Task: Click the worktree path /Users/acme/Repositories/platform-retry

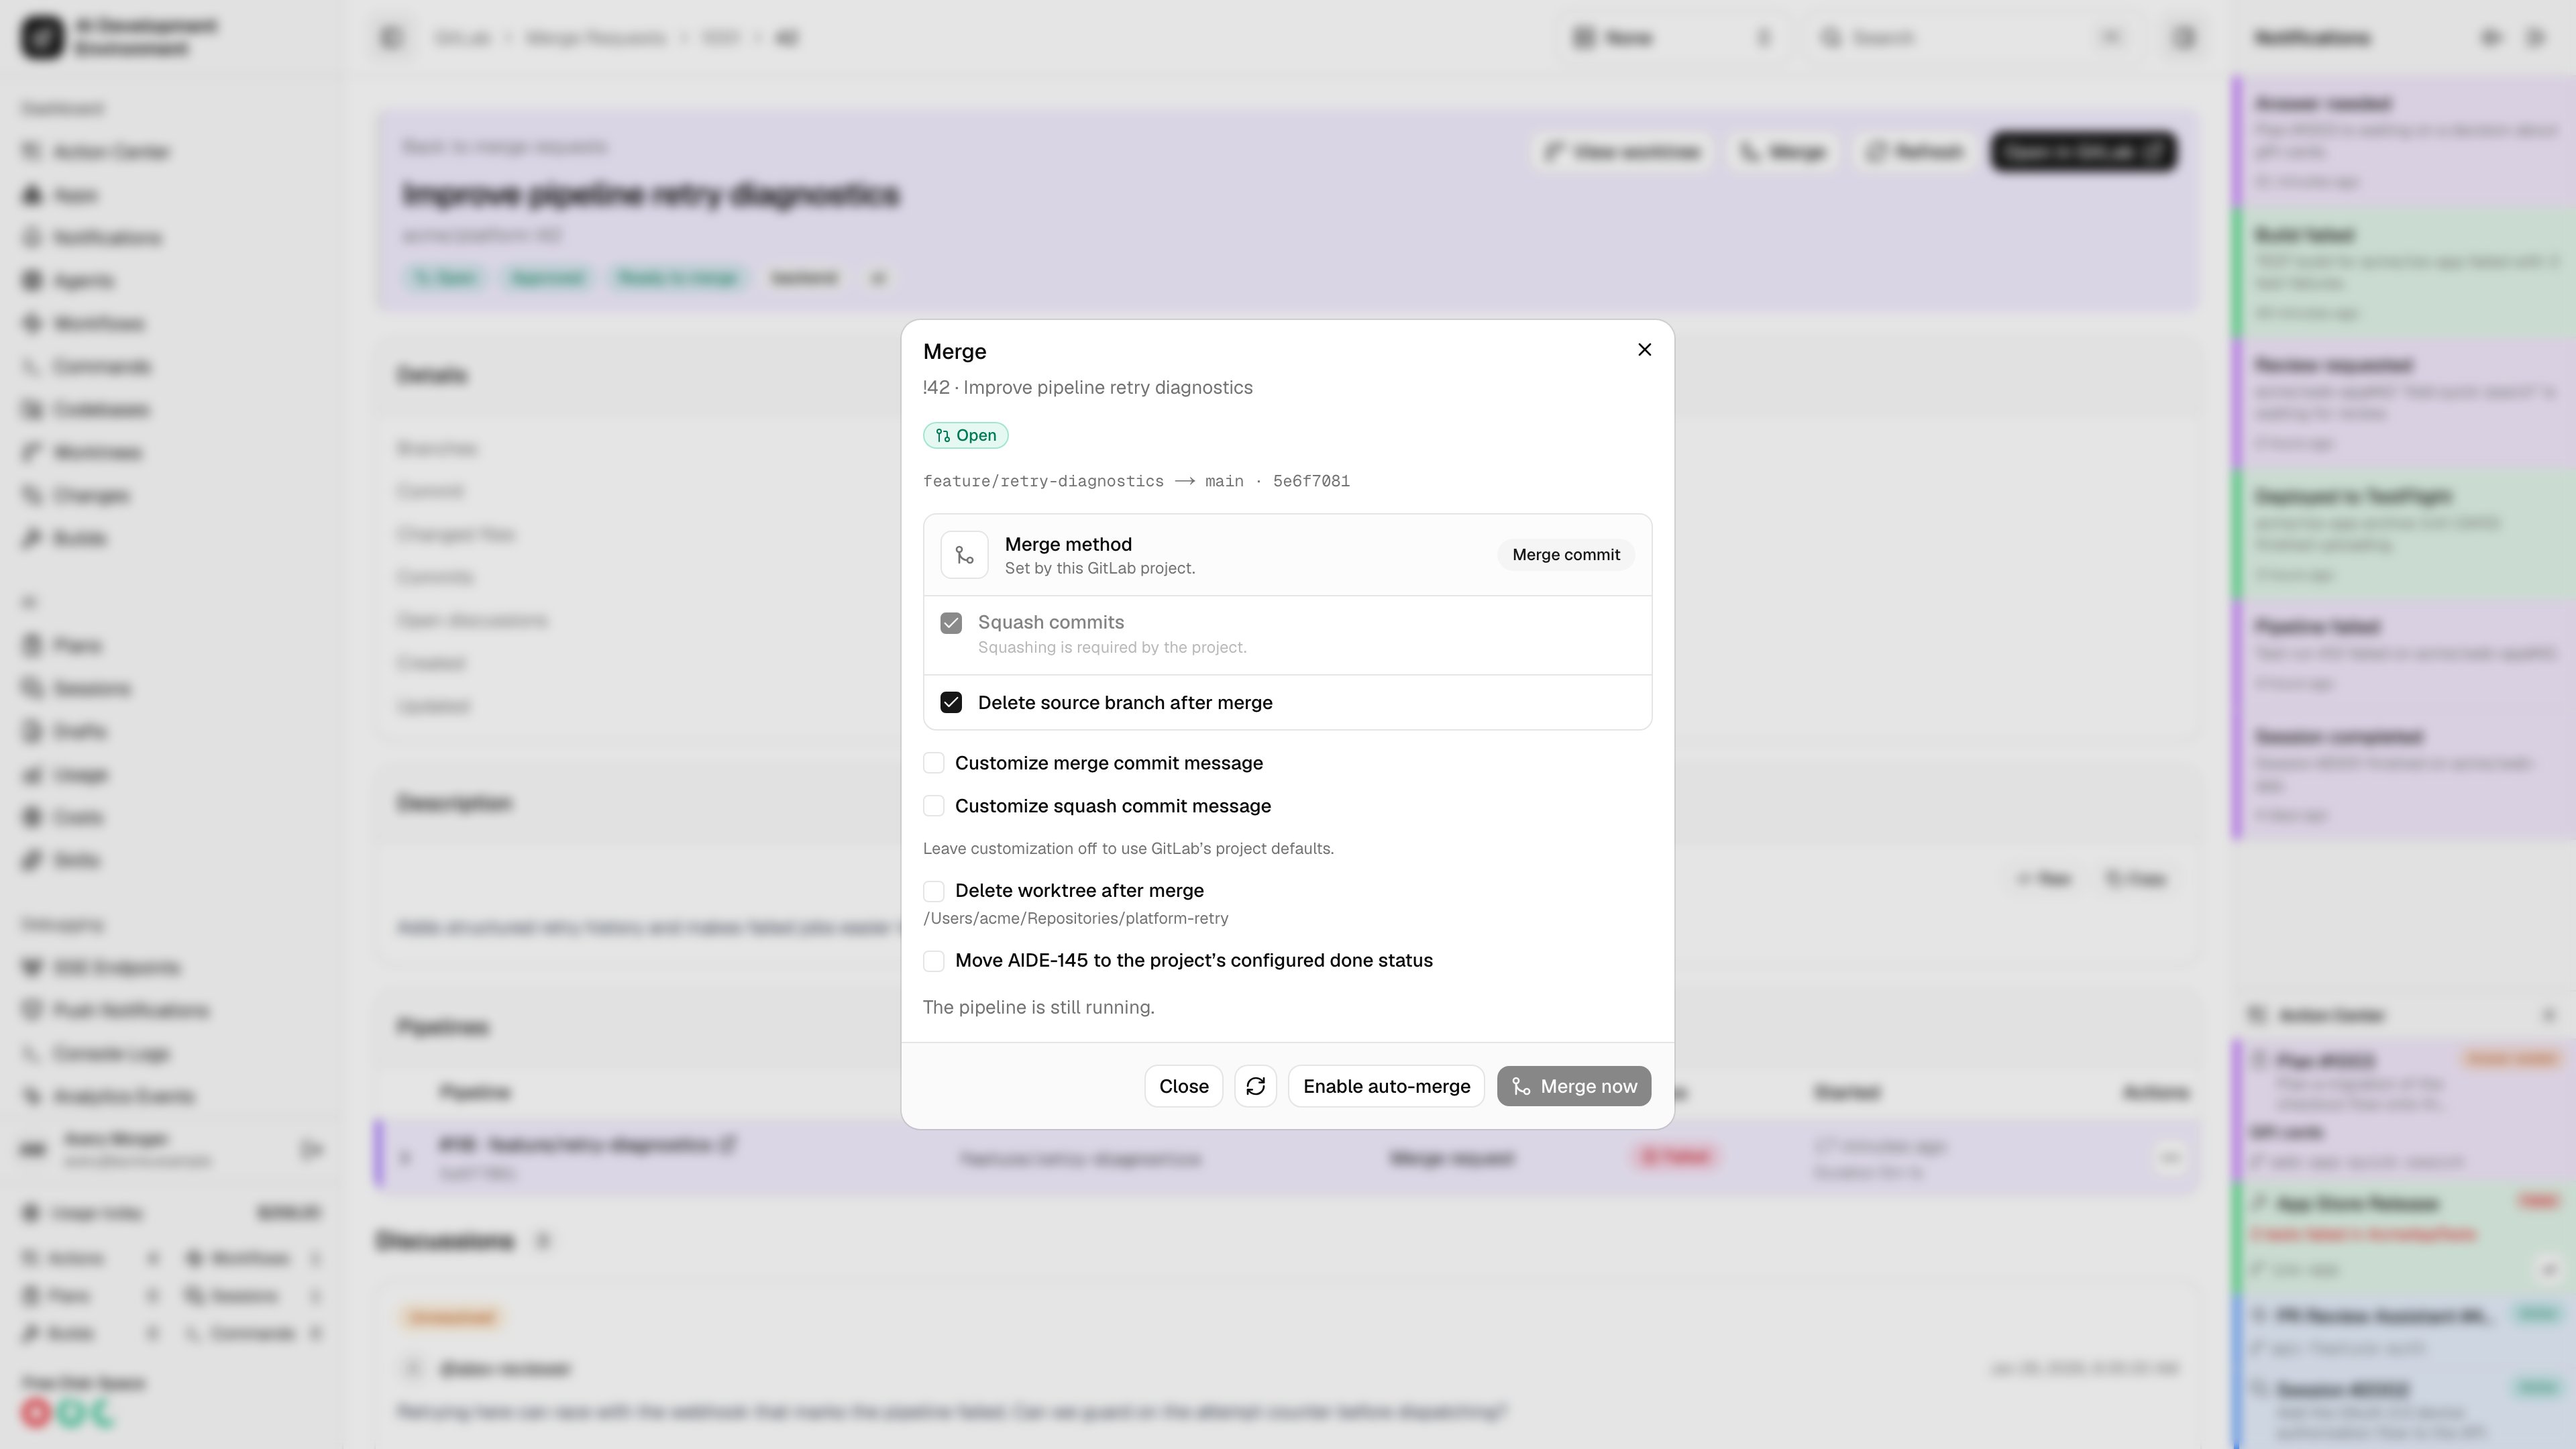Action: click(1075, 918)
